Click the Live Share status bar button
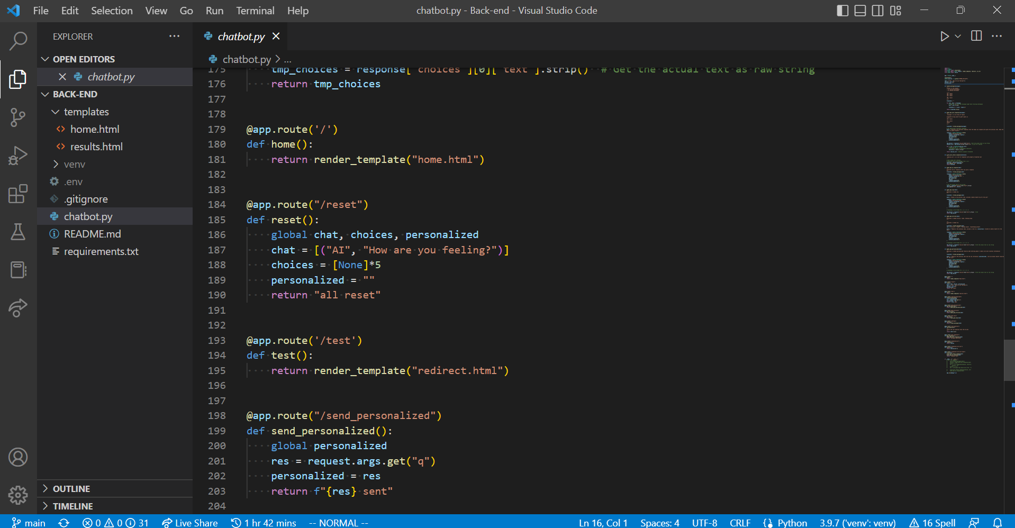Viewport: 1015px width, 528px height. 190,523
